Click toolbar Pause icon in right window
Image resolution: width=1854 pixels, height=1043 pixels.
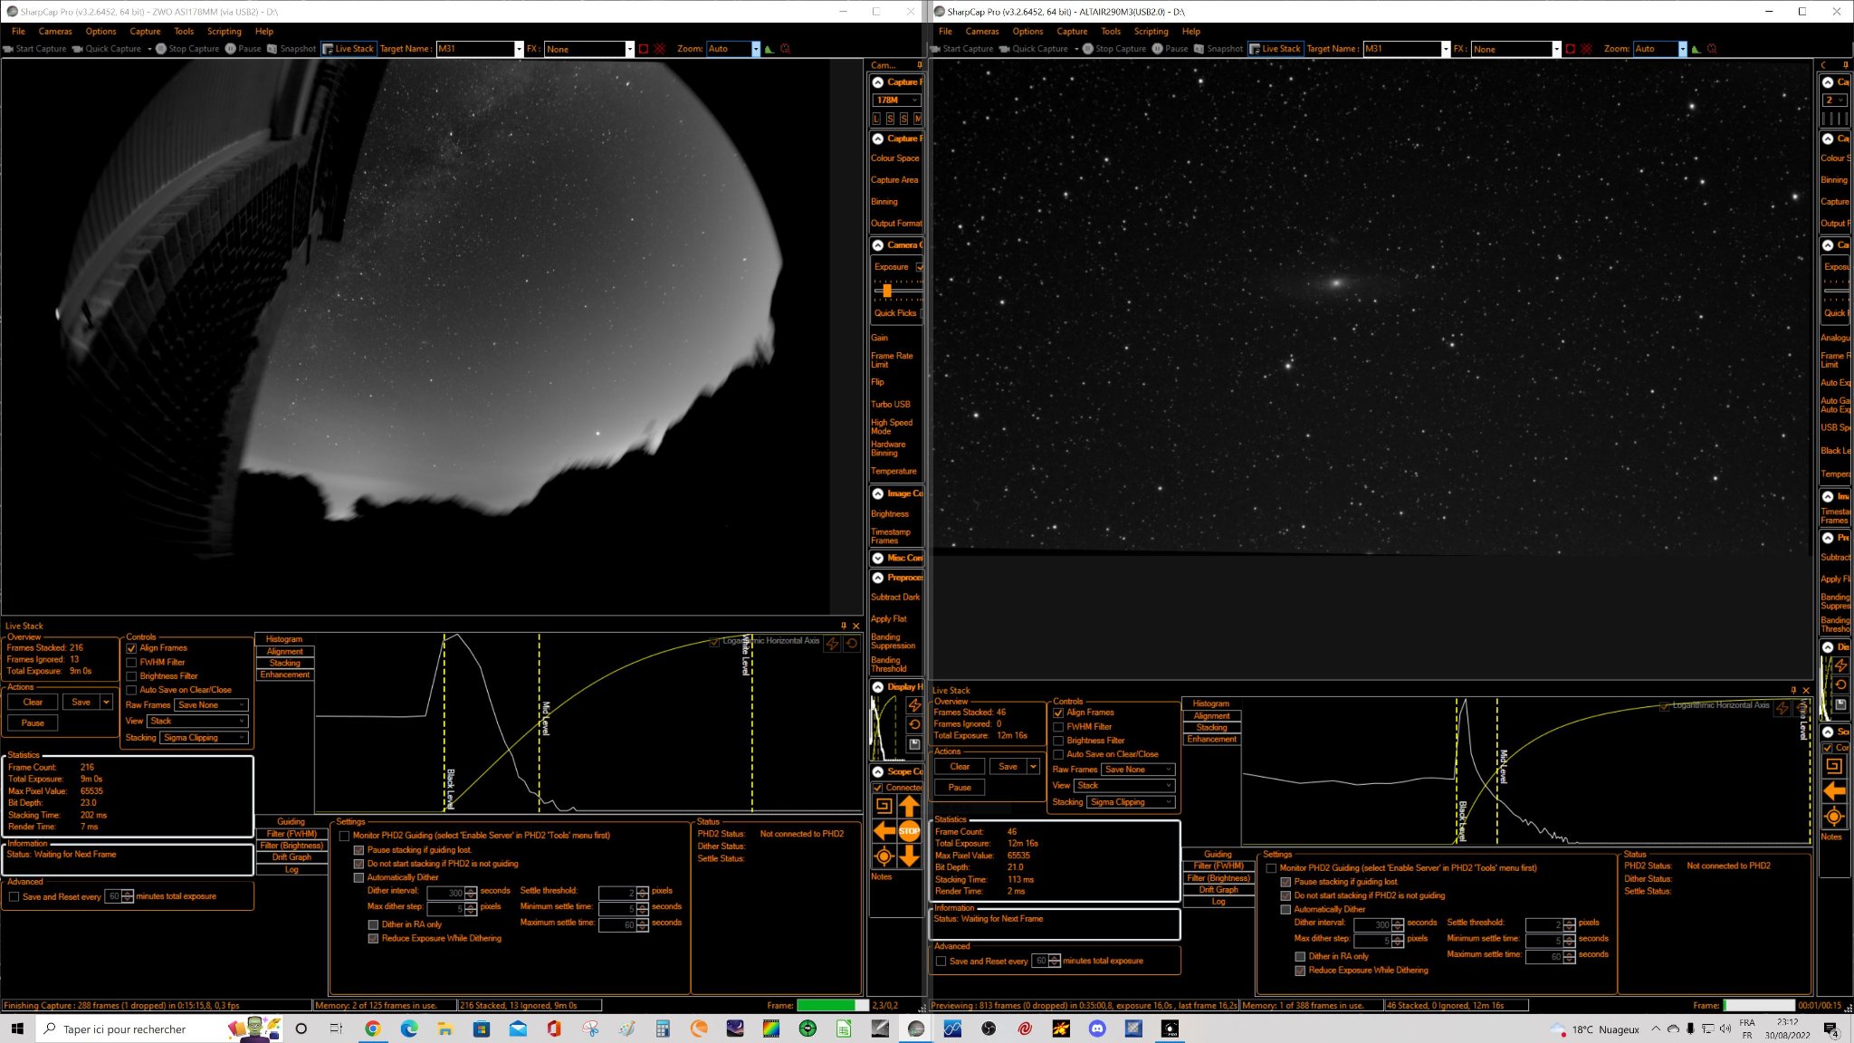click(x=1158, y=49)
